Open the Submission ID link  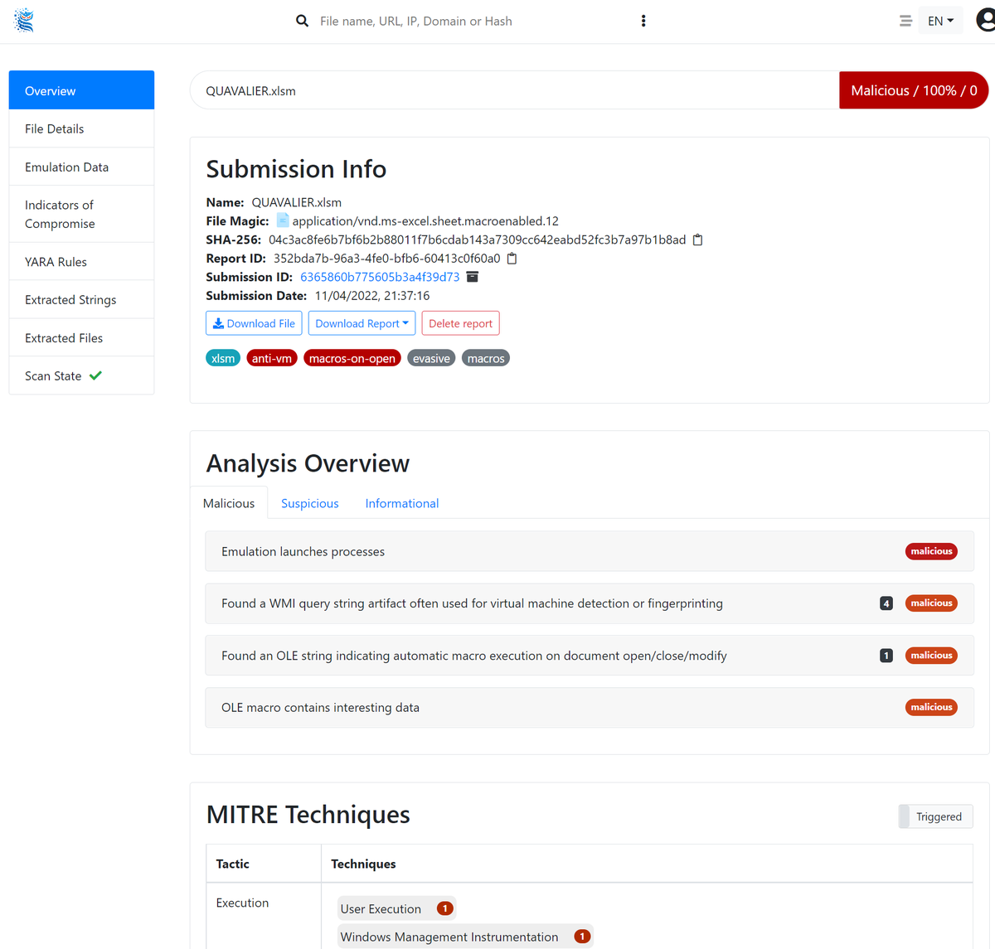click(x=380, y=277)
